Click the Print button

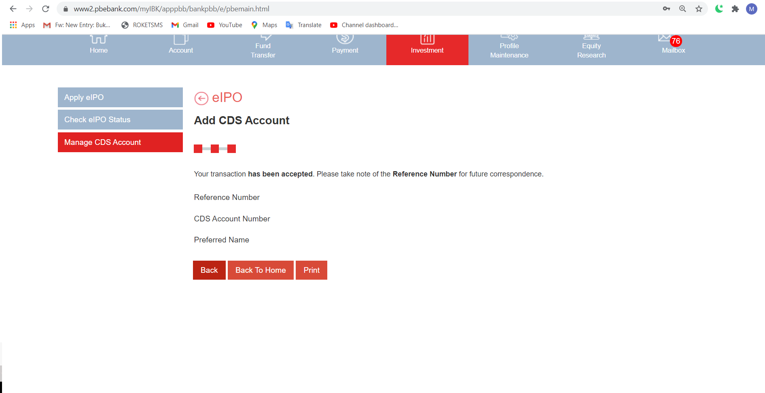311,270
